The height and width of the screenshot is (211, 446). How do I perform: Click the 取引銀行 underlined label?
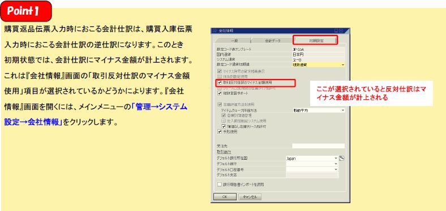pos(224,152)
